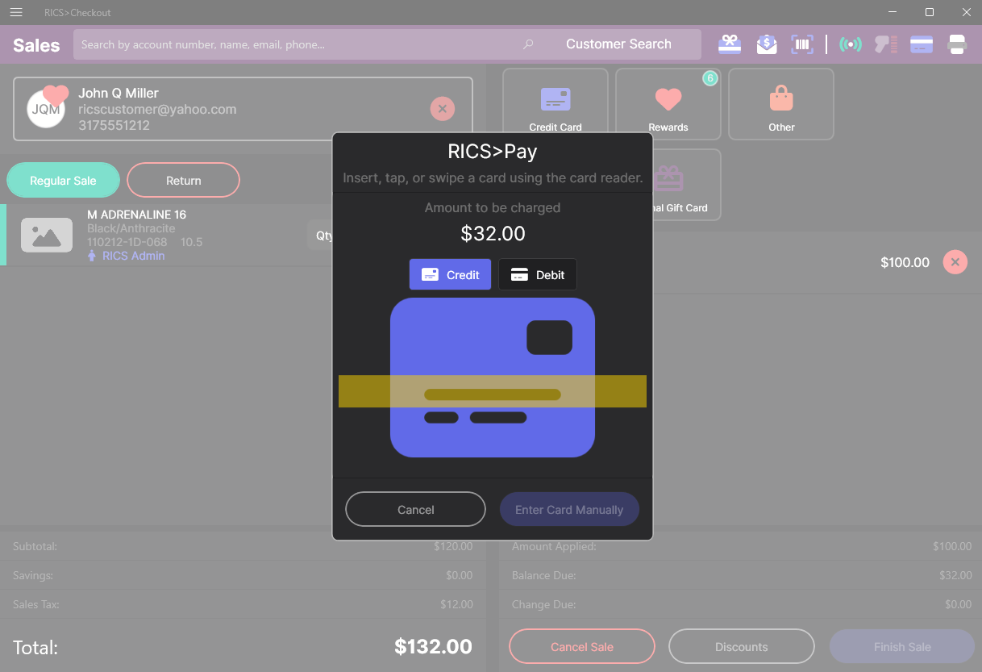Click the Customer Search button
The width and height of the screenshot is (982, 672).
[x=618, y=44]
